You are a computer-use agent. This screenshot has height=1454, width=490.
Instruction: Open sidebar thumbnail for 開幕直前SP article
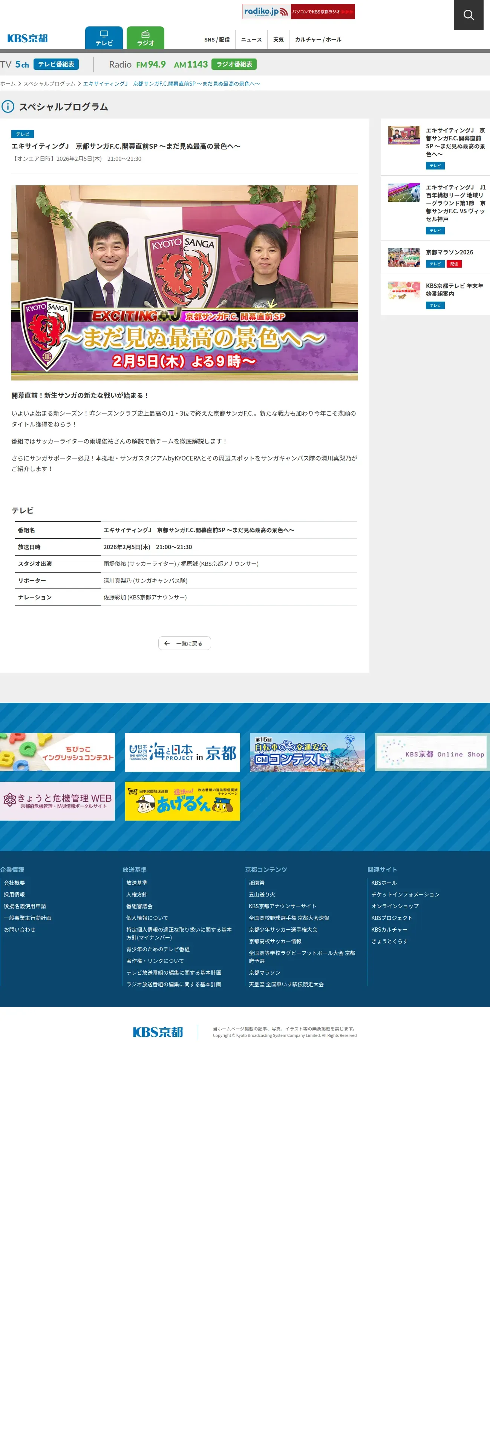pos(404,136)
